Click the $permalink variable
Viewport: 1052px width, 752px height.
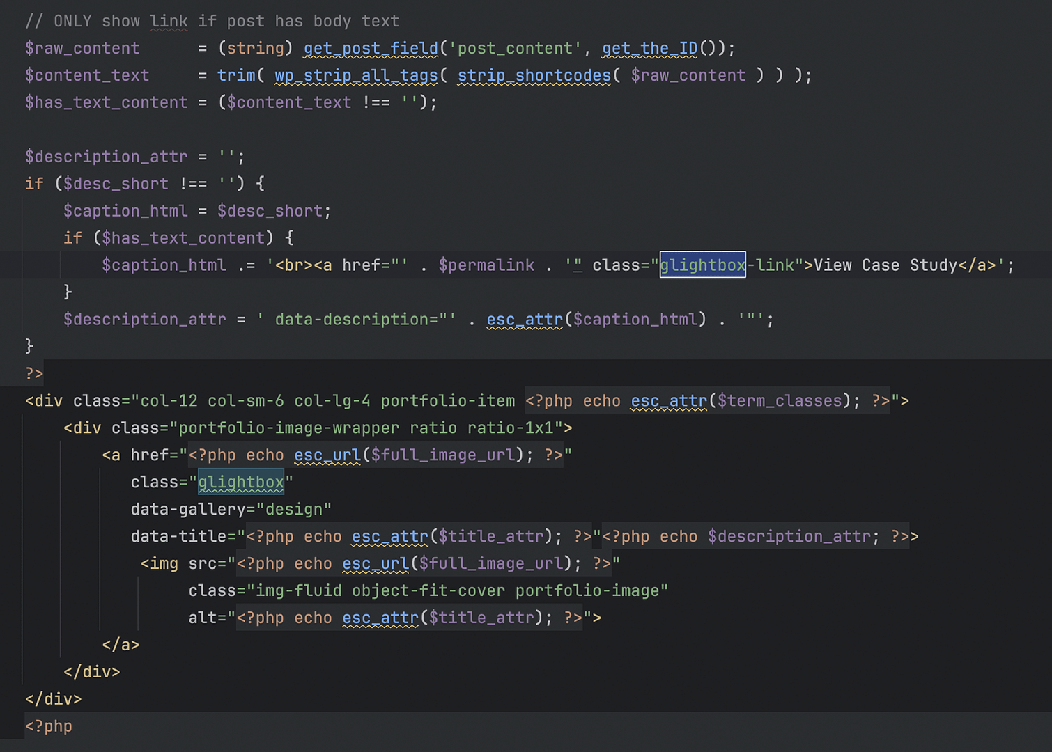point(486,265)
